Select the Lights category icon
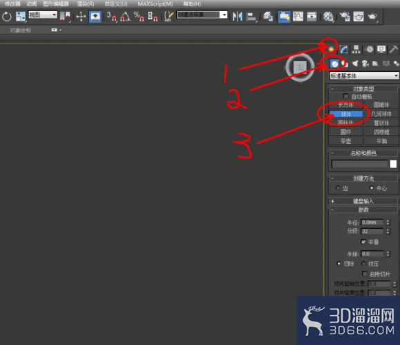 pos(355,64)
